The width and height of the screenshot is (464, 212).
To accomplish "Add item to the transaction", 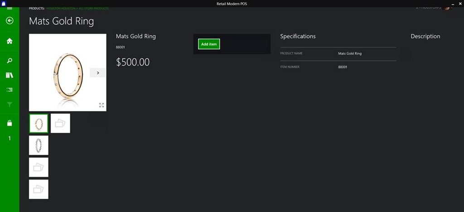I will [209, 44].
